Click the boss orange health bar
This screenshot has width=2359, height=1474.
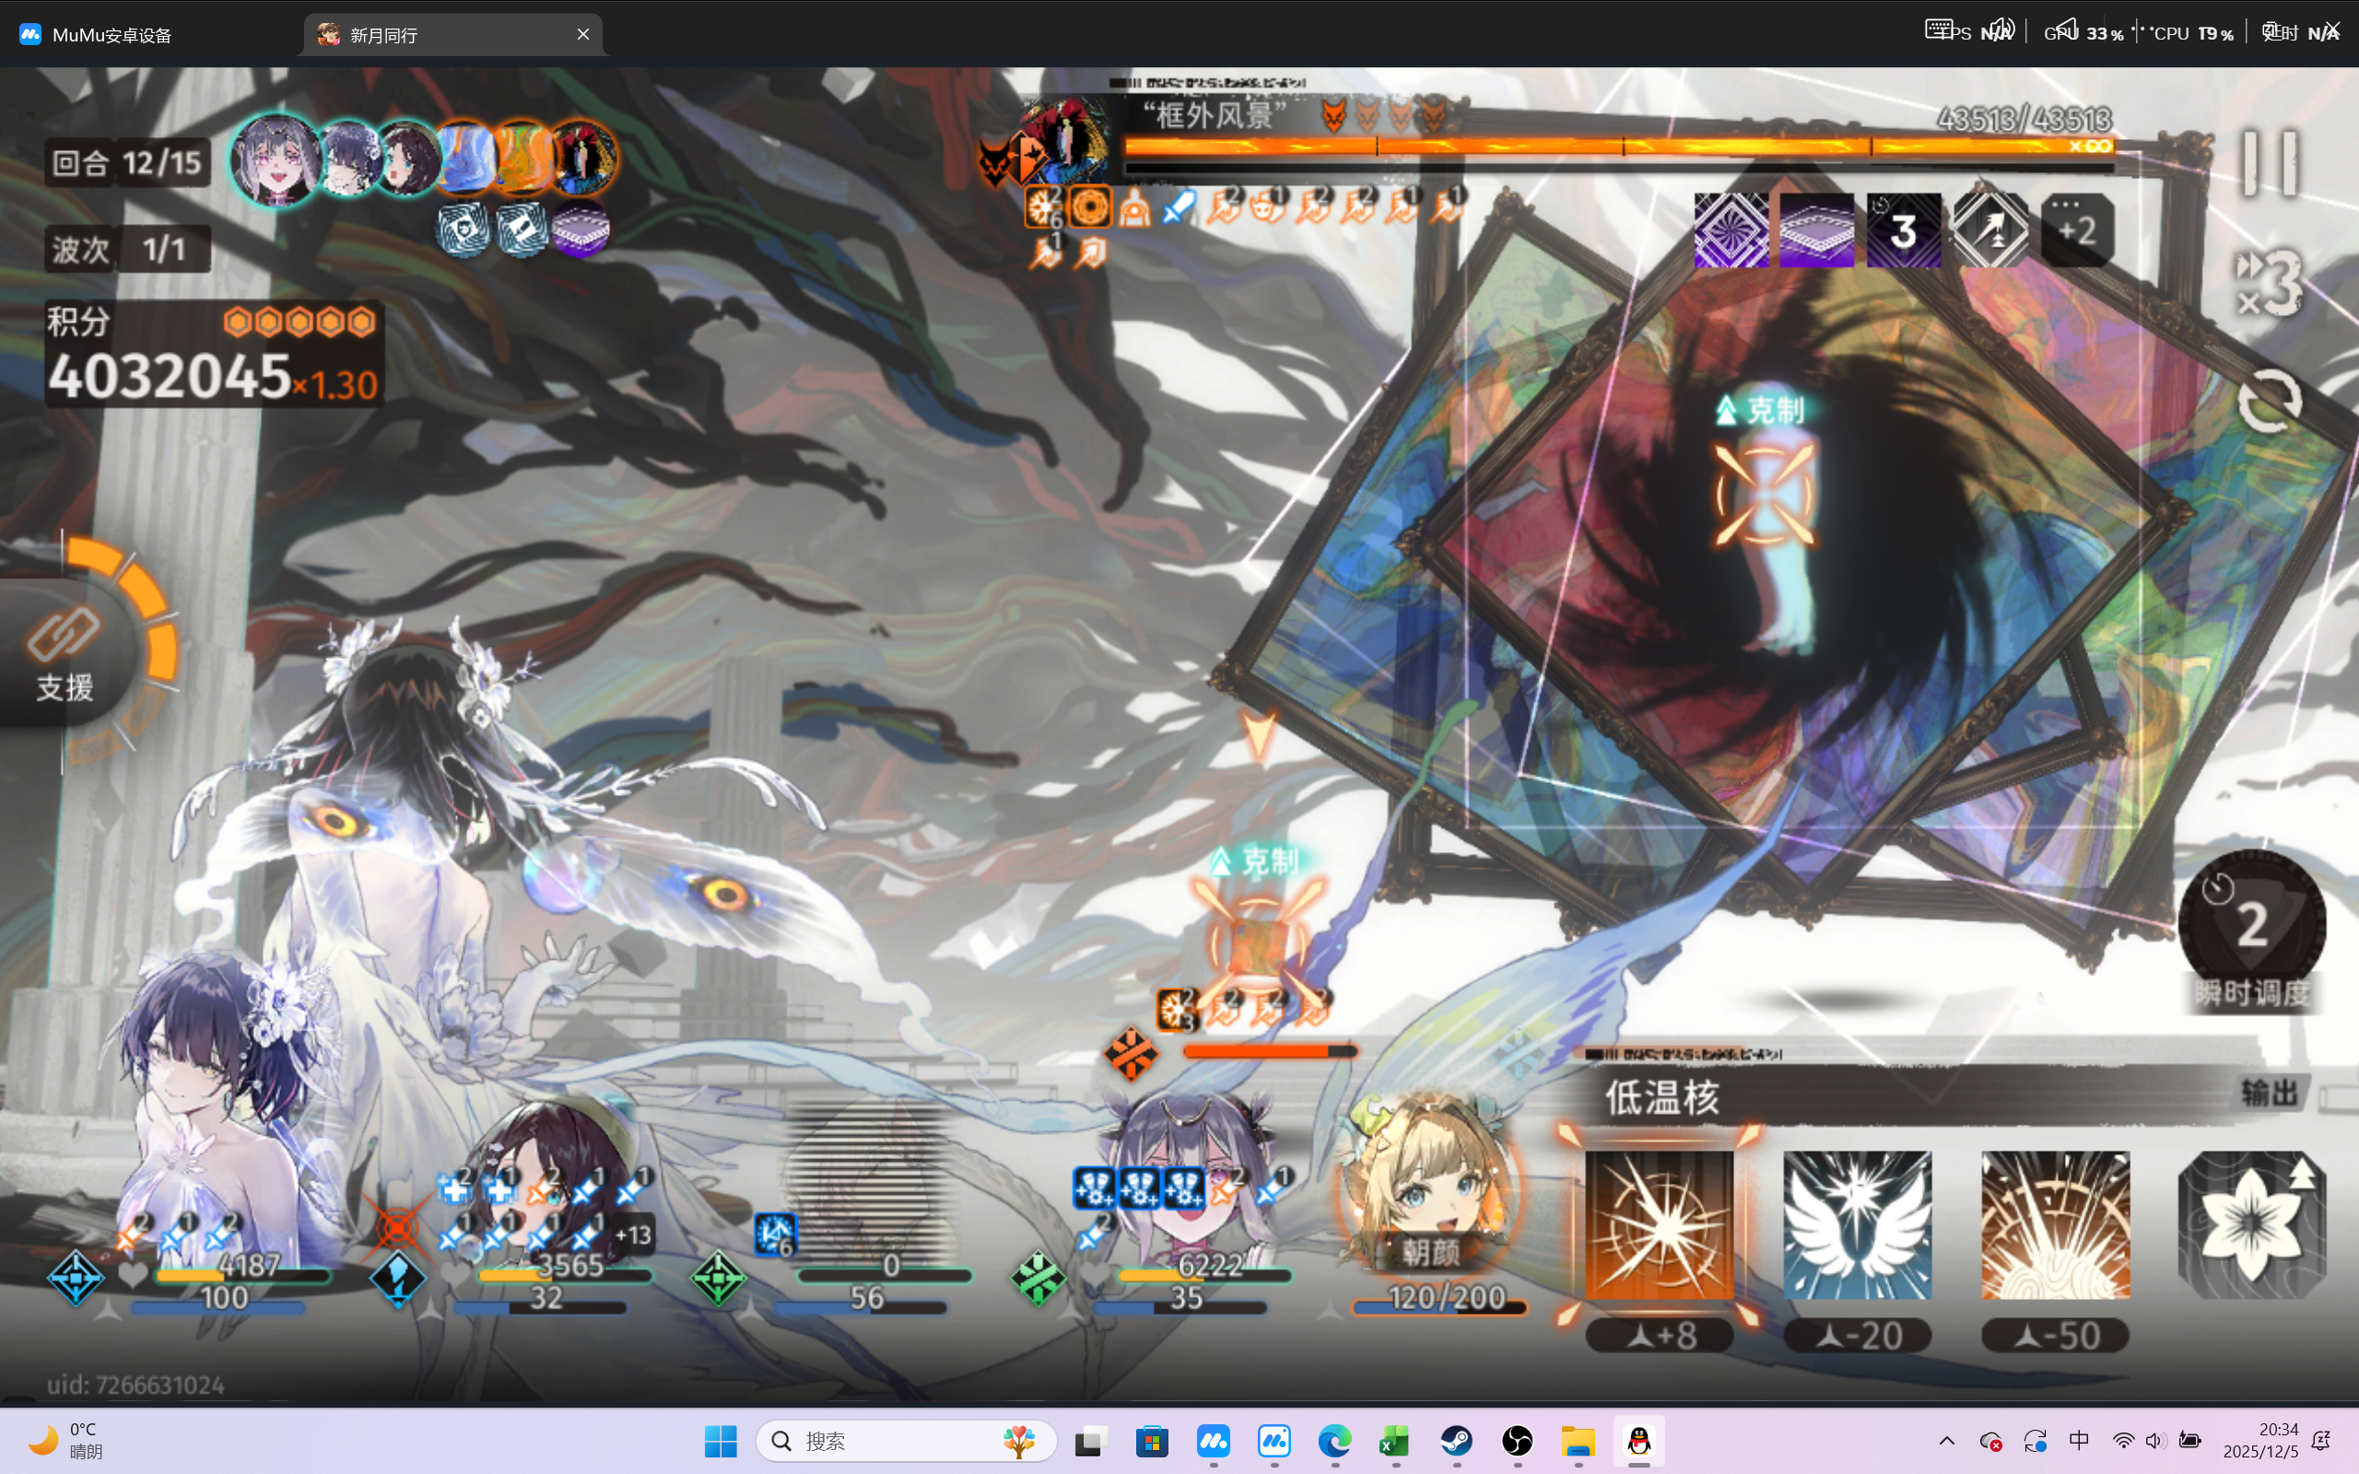click(1618, 147)
